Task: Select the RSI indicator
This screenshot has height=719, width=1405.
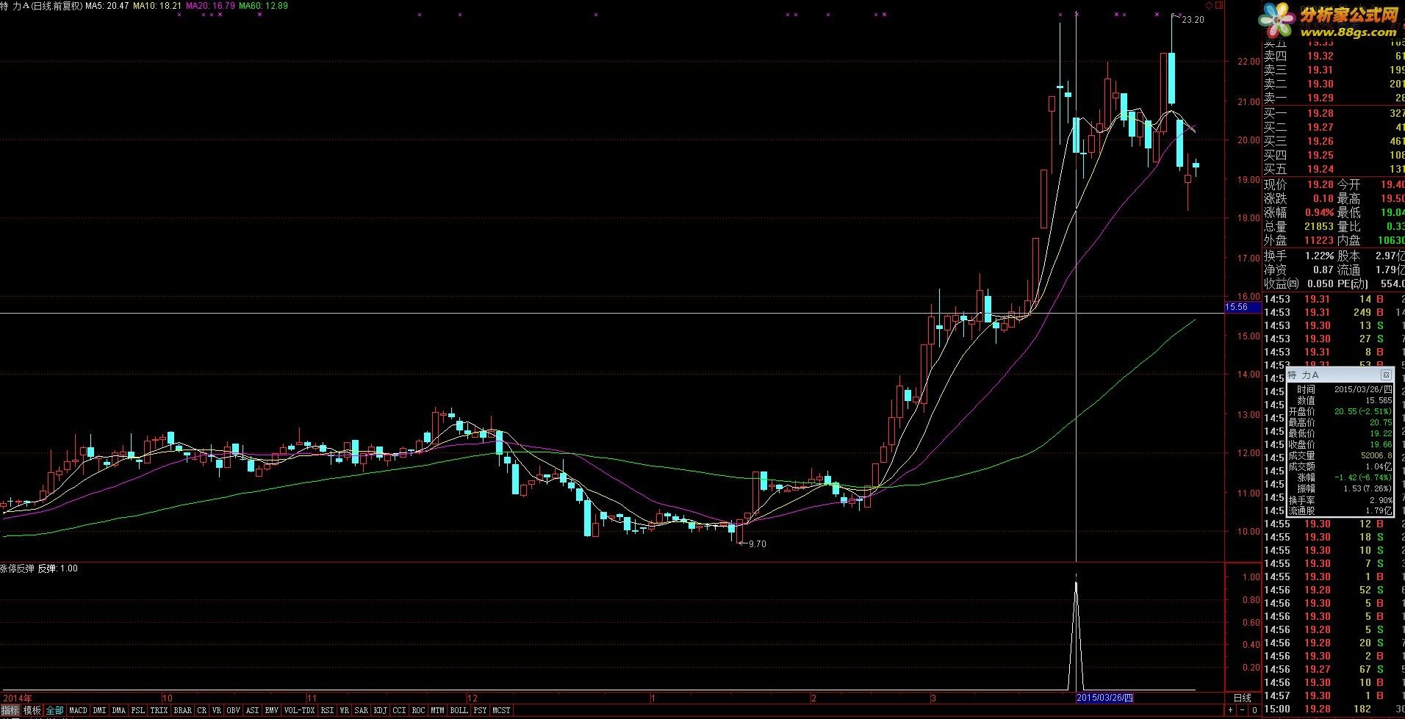Action: (x=327, y=710)
